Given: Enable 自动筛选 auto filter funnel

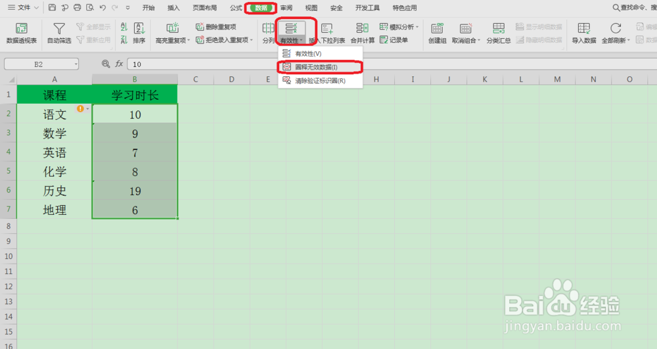Looking at the screenshot, I should click(59, 33).
